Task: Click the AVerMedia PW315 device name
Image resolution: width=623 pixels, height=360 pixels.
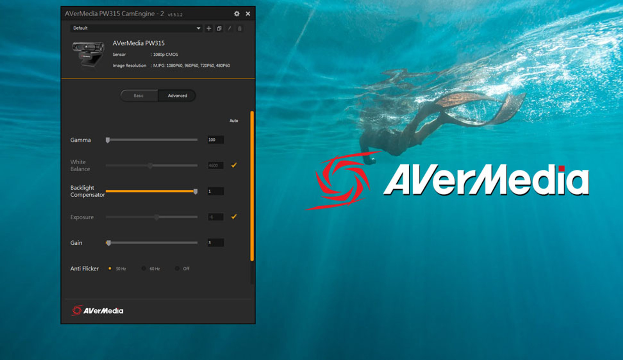Action: point(138,43)
